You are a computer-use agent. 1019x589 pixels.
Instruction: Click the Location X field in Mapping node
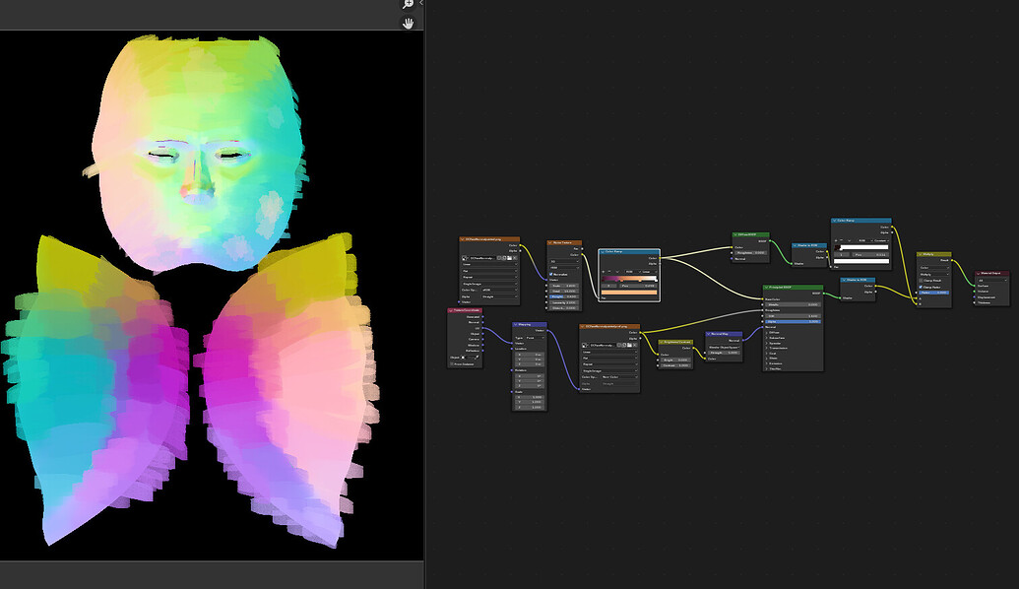point(530,355)
